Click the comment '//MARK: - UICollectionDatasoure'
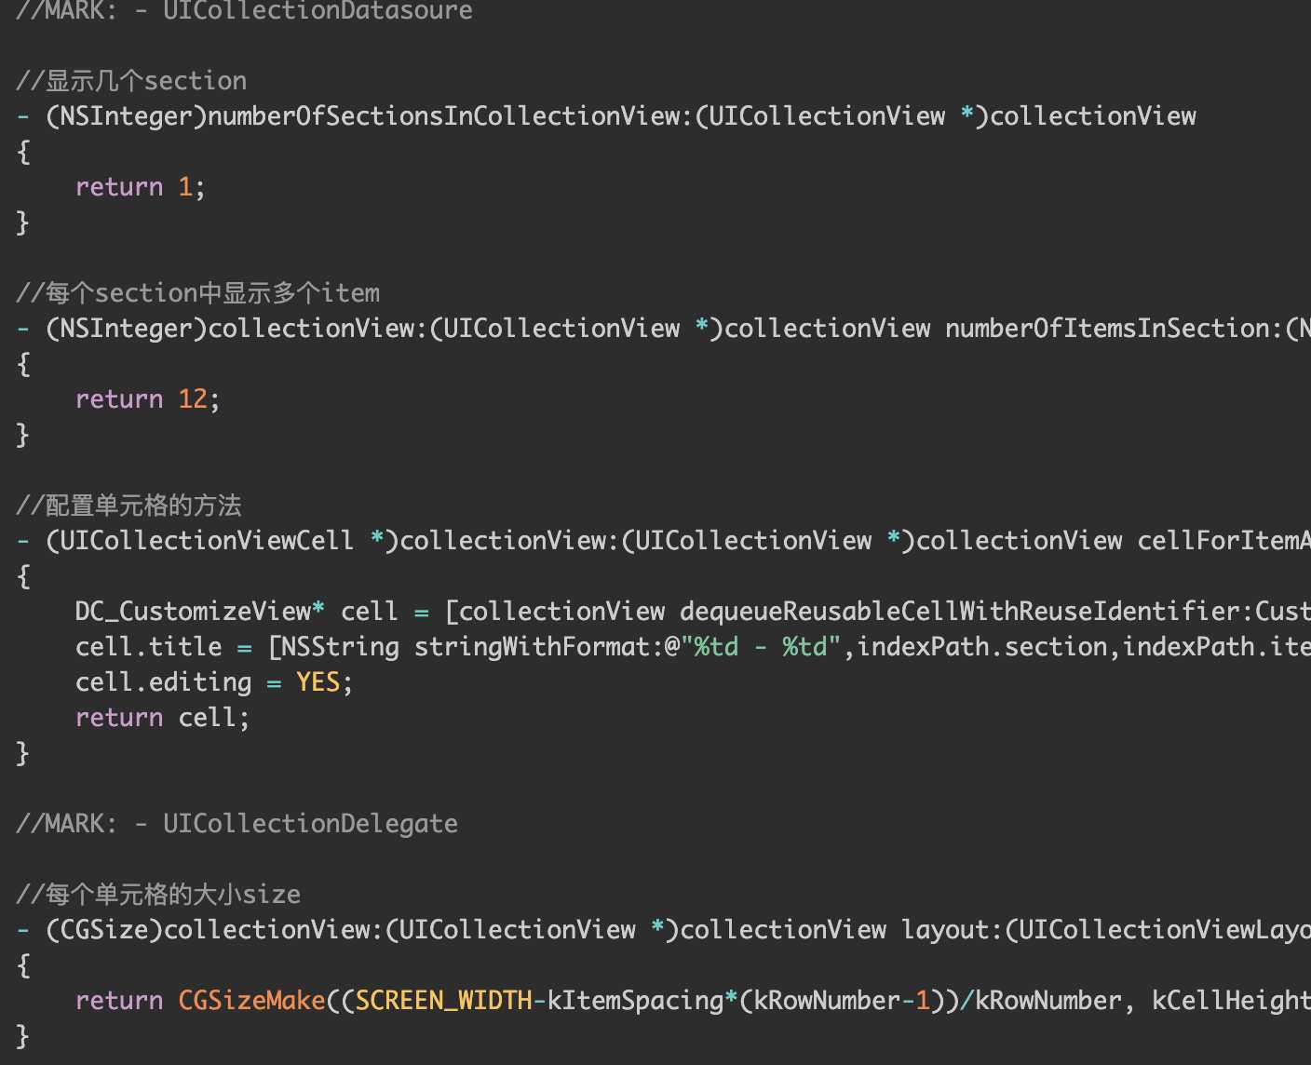Screen dimensions: 1311x1065 pos(244,11)
